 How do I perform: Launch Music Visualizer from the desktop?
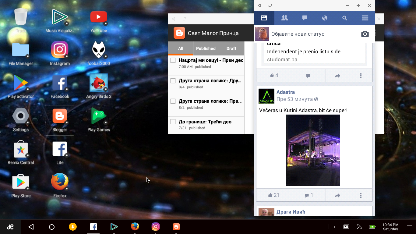point(60,20)
